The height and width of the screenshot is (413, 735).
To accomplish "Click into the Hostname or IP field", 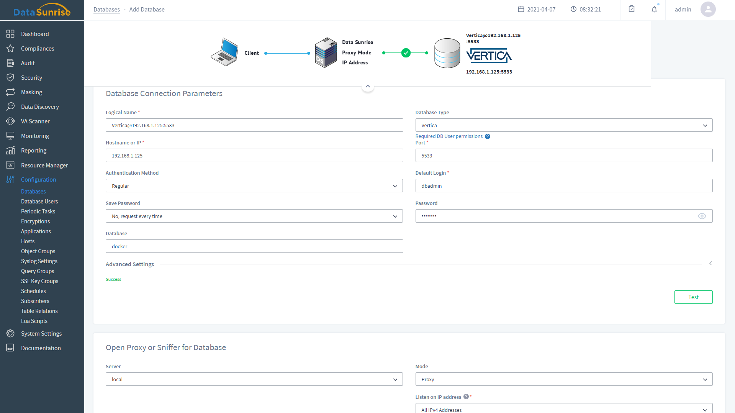I will [254, 156].
